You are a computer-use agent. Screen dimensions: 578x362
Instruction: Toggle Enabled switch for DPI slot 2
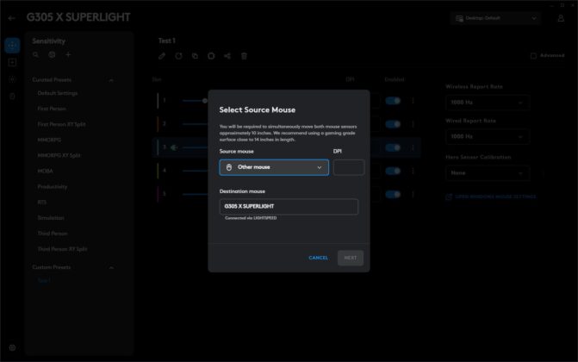click(x=393, y=124)
